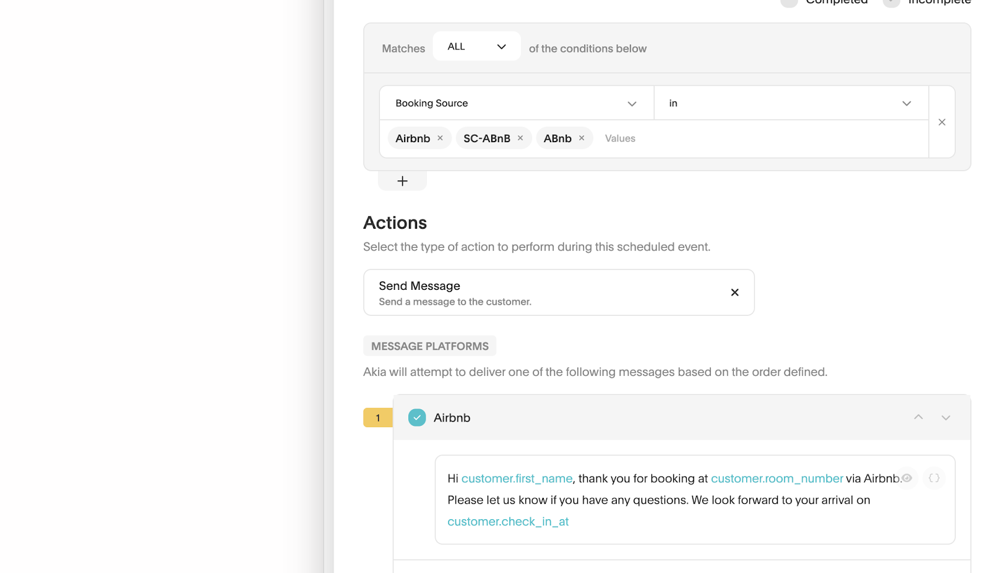Click the customer.first_name variable in message
990x573 pixels.
(x=517, y=478)
